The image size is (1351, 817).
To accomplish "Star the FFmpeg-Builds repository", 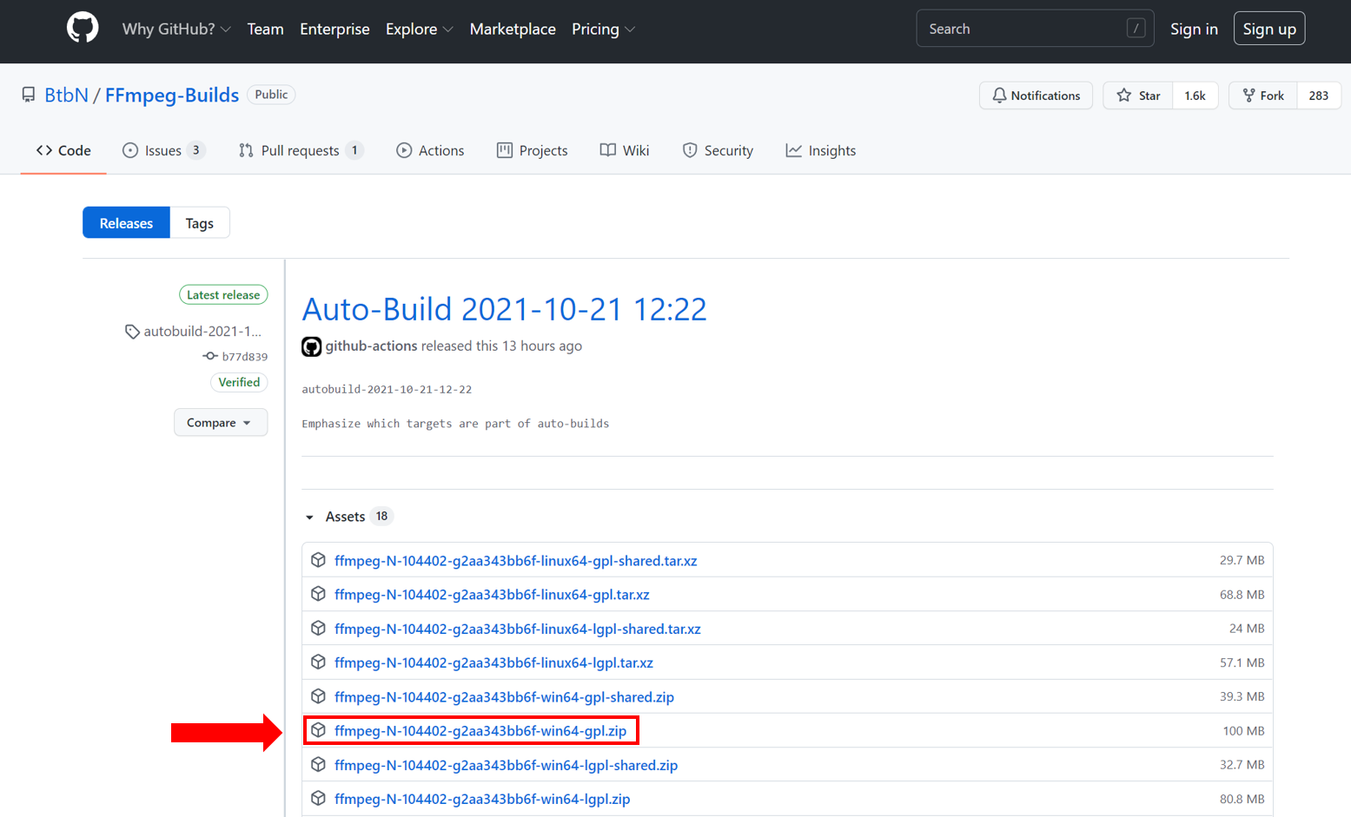I will (1138, 96).
